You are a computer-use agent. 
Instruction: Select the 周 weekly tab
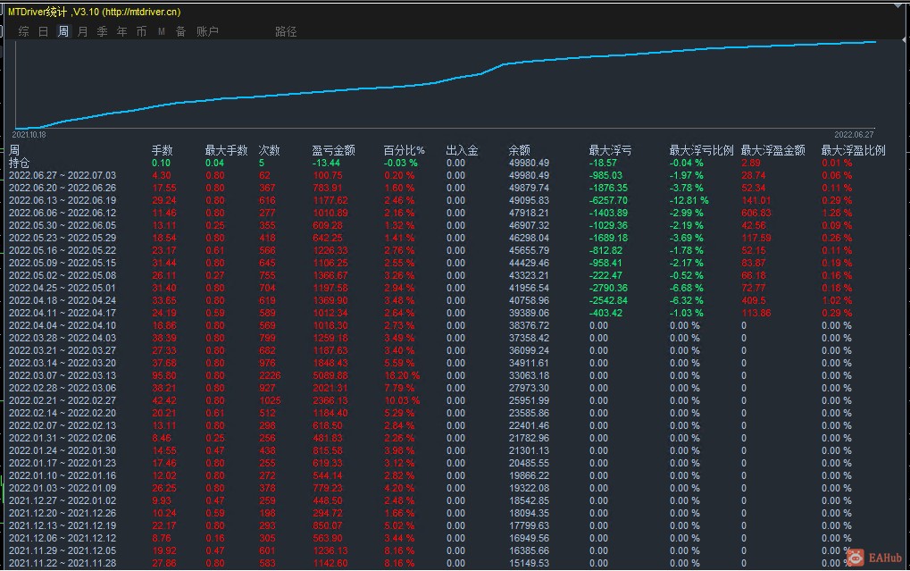point(63,31)
